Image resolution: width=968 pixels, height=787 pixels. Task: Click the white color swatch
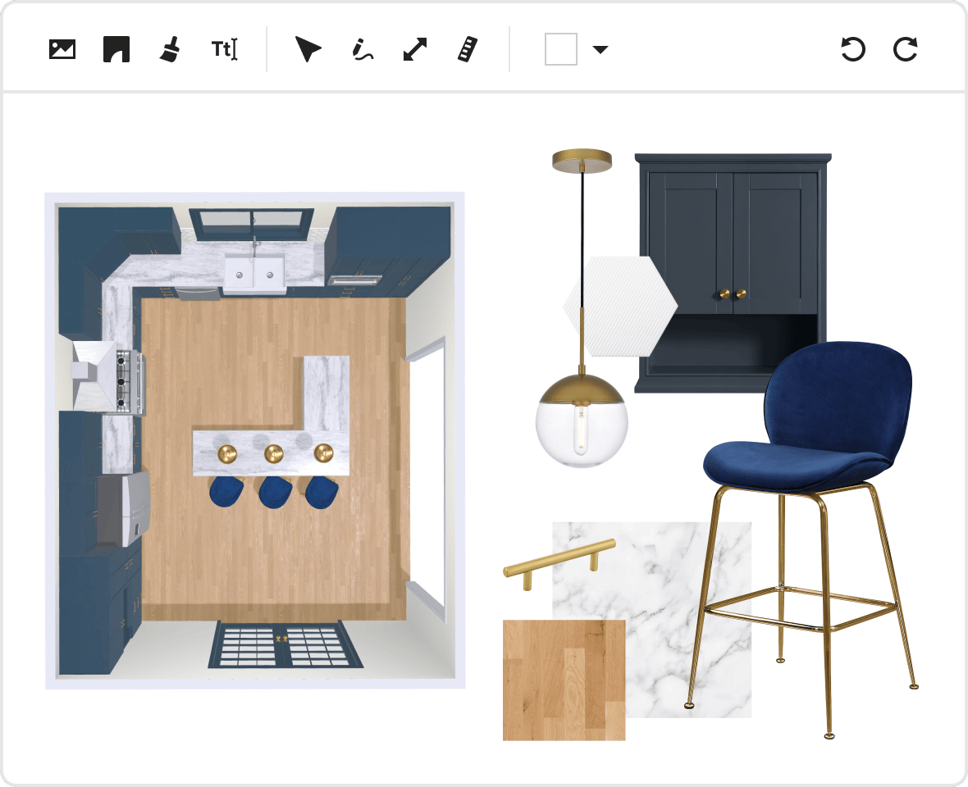[561, 49]
